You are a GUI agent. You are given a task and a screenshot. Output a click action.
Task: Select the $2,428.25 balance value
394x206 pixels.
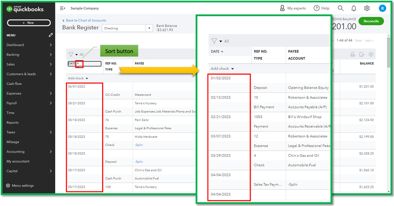click(x=366, y=153)
